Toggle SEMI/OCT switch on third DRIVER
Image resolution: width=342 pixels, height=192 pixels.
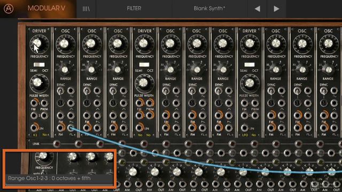250,65
